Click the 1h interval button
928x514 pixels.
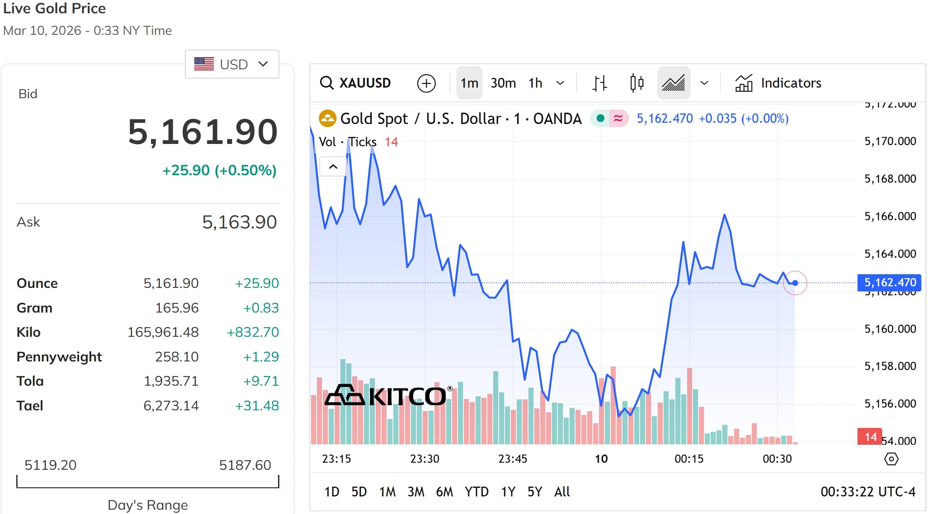535,83
